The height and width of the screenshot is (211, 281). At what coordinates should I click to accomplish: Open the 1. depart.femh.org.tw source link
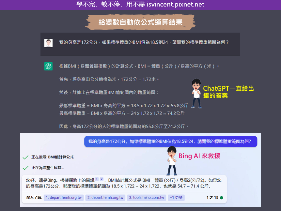(x=64, y=198)
